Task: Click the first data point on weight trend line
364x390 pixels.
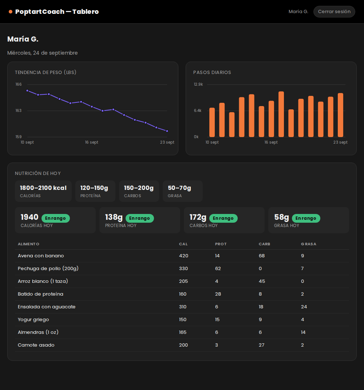Action: 27,91
